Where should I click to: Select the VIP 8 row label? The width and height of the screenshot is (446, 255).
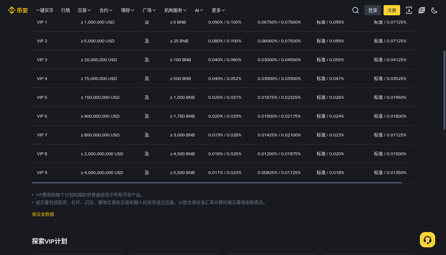[x=42, y=154]
